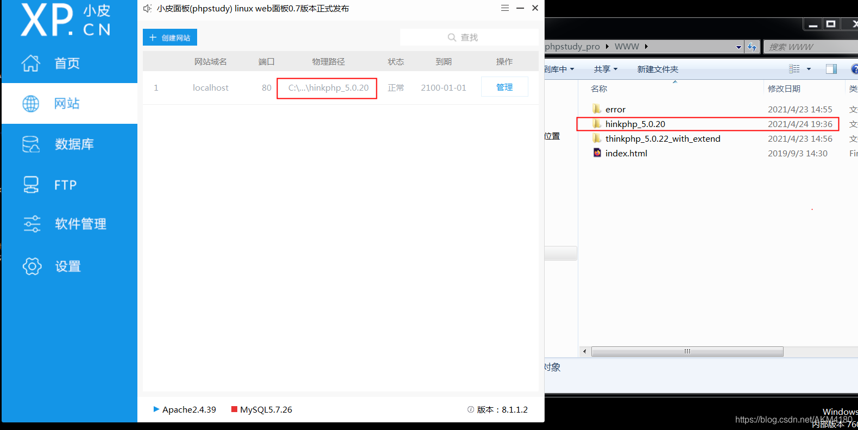858x430 pixels.
Task: Toggle the preview pane icon in Explorer
Action: (x=831, y=69)
